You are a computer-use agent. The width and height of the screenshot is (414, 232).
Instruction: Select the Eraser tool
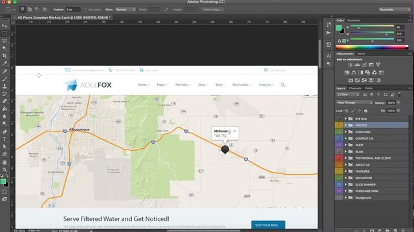click(5, 101)
